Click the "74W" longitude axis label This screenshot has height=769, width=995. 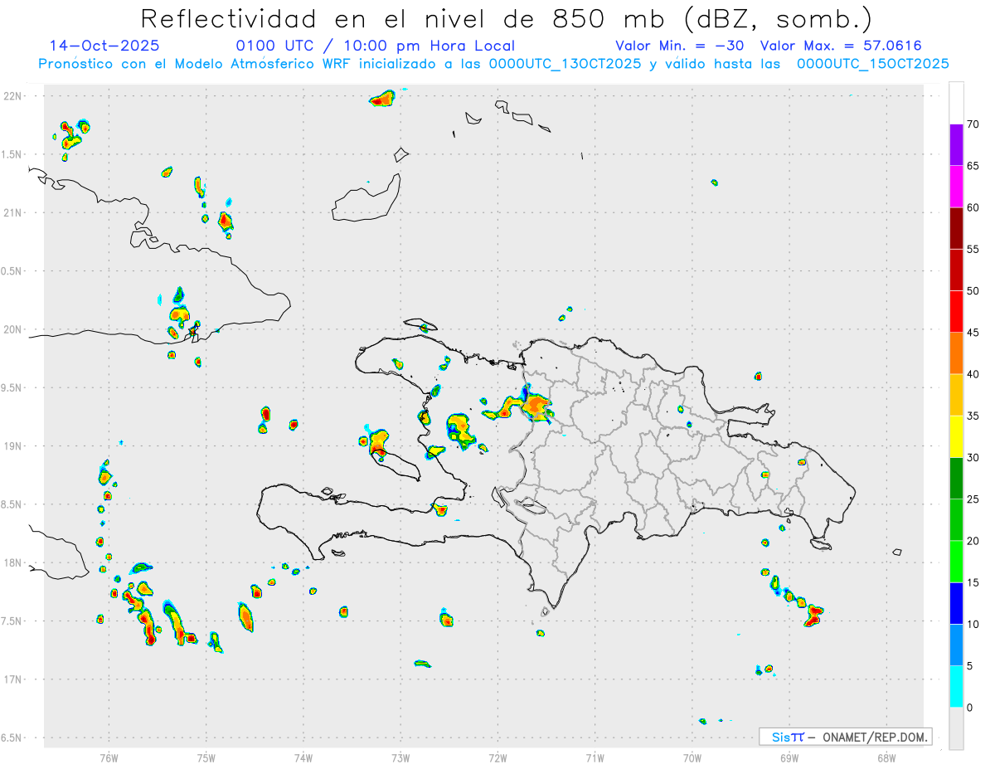point(303,758)
